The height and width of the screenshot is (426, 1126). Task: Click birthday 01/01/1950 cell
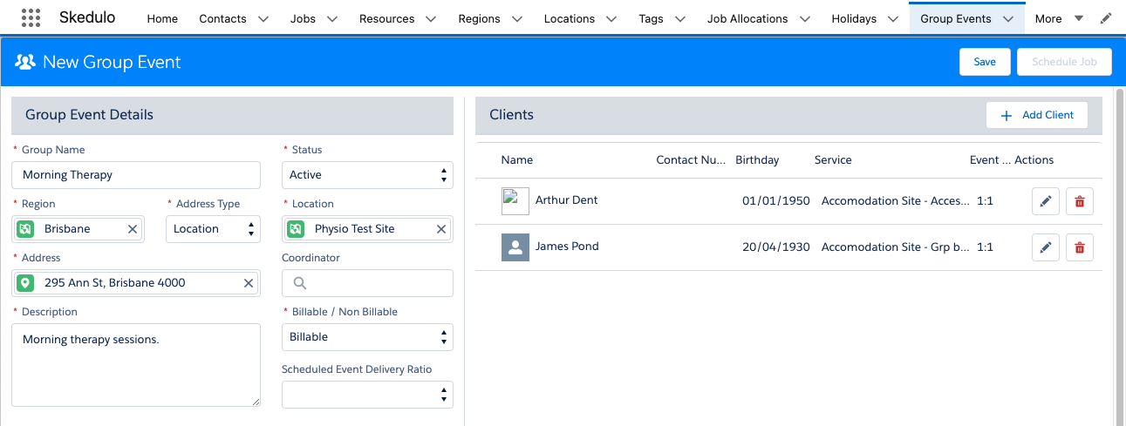click(x=776, y=201)
